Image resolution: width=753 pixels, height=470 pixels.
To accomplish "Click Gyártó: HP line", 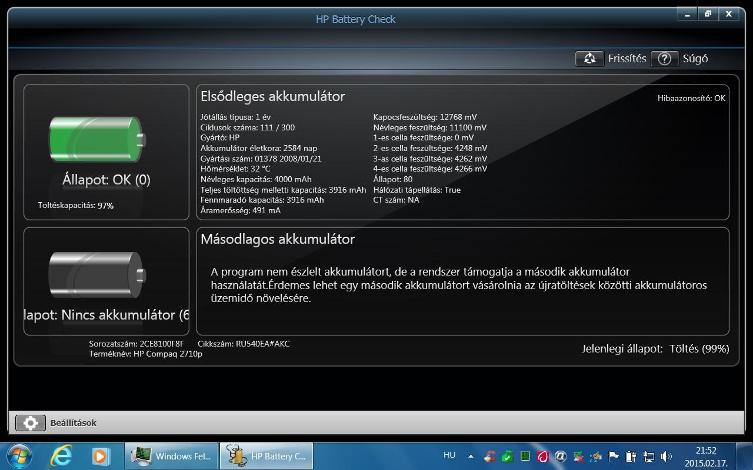I will (220, 137).
